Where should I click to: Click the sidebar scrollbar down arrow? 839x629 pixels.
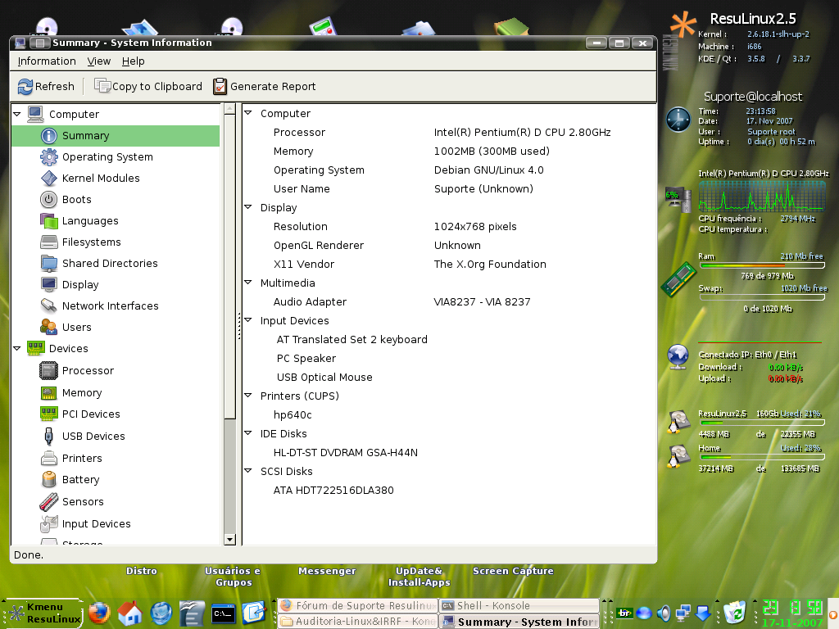coord(229,539)
